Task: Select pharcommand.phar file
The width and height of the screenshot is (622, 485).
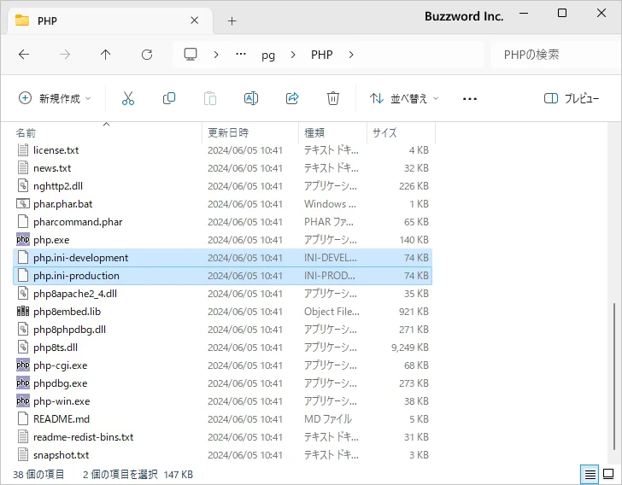Action: (x=222, y=222)
